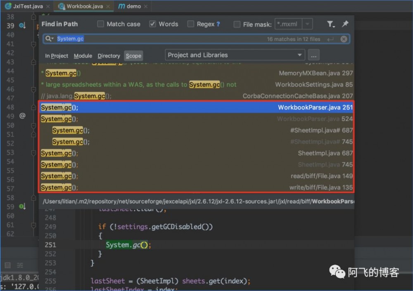
Task: Click the gutter icon on line 59
Action: click(x=22, y=206)
